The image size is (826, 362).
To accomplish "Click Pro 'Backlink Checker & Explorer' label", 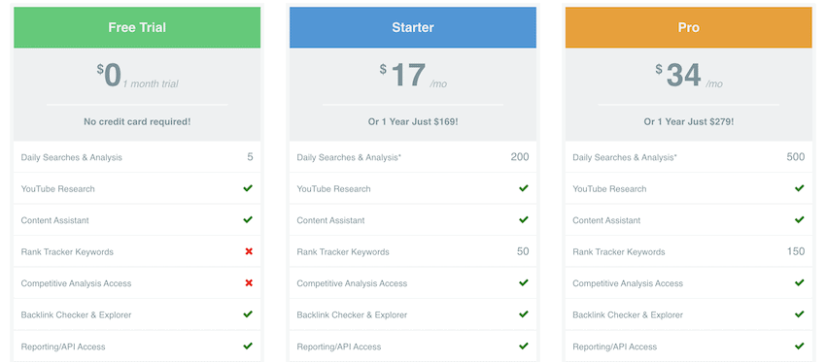I will [x=628, y=315].
